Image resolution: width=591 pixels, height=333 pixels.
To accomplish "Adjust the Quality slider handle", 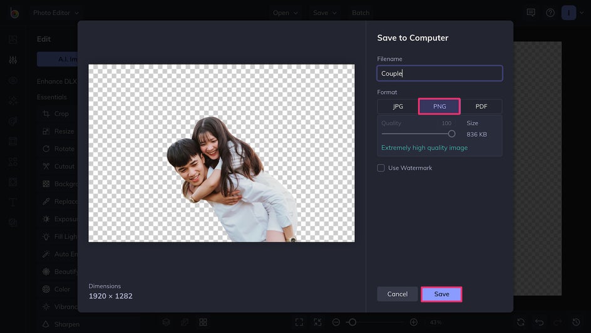I will coord(451,134).
